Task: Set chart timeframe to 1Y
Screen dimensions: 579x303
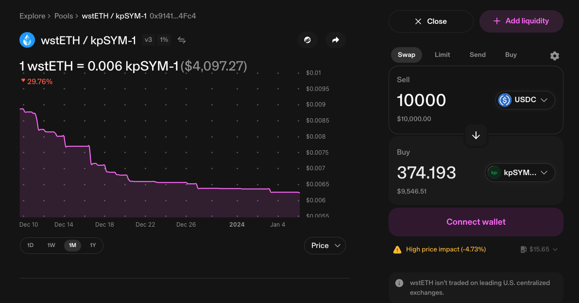Action: coord(93,246)
